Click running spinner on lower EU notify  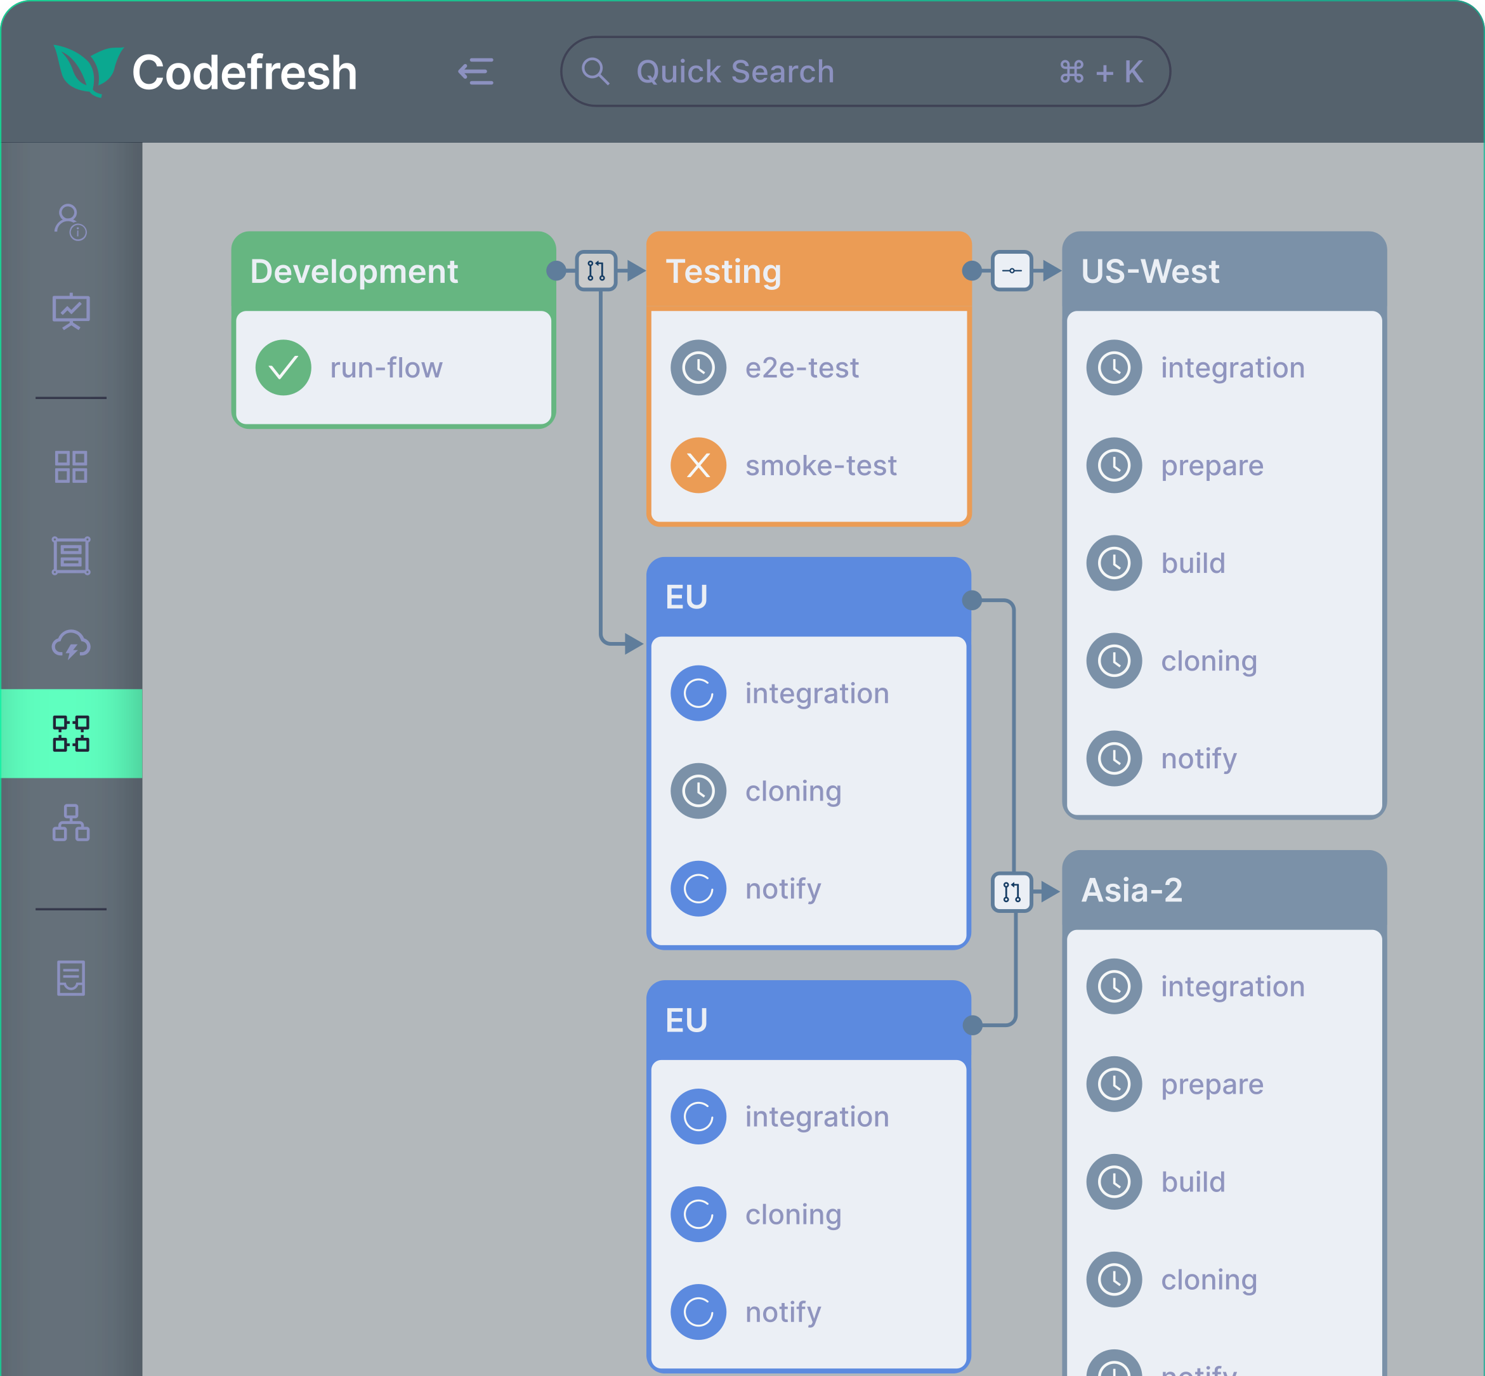698,1312
